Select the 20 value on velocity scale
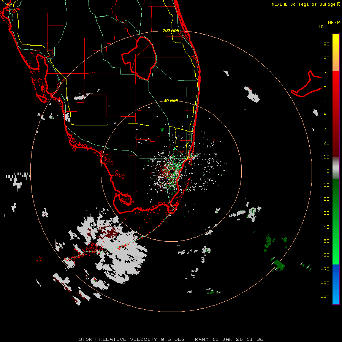The image size is (342, 342). 326,143
